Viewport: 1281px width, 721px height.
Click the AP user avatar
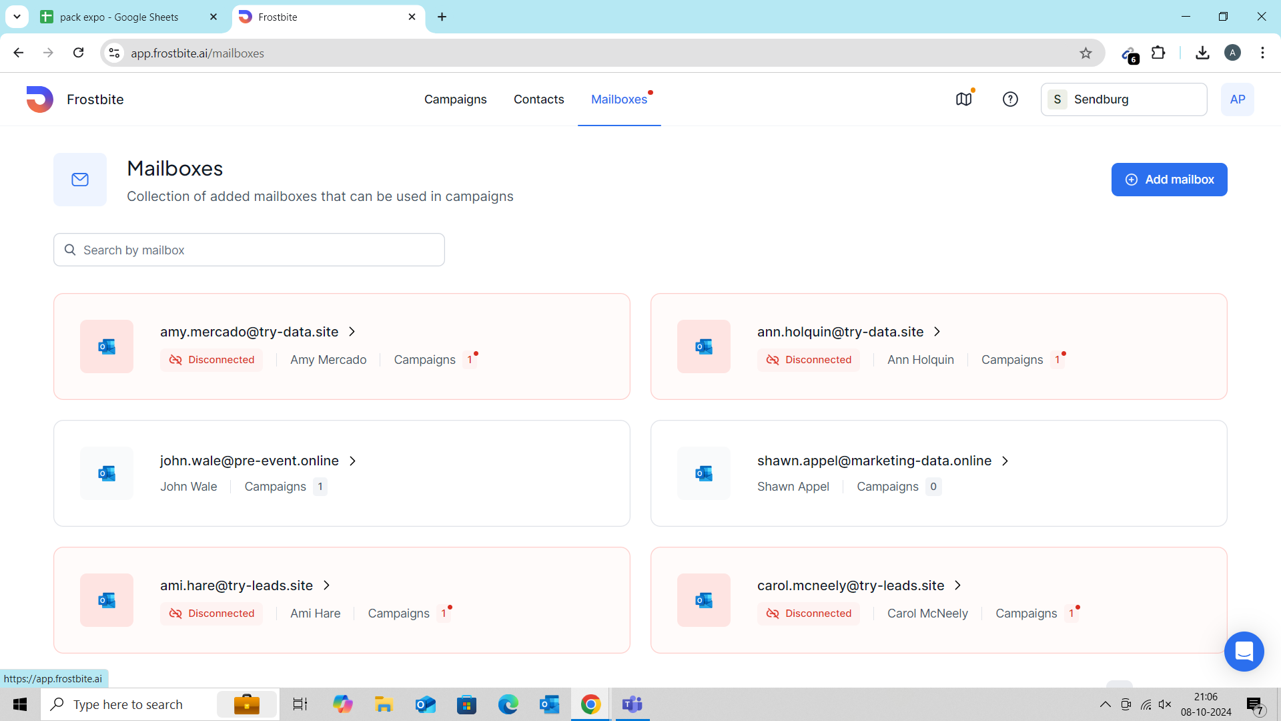[1237, 99]
